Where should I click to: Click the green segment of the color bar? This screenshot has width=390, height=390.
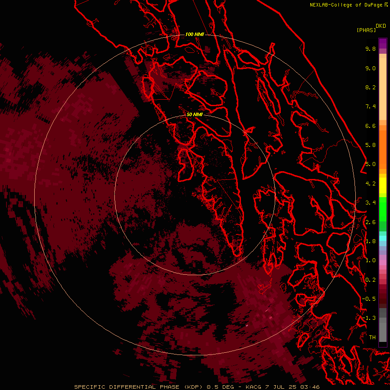click(x=383, y=209)
